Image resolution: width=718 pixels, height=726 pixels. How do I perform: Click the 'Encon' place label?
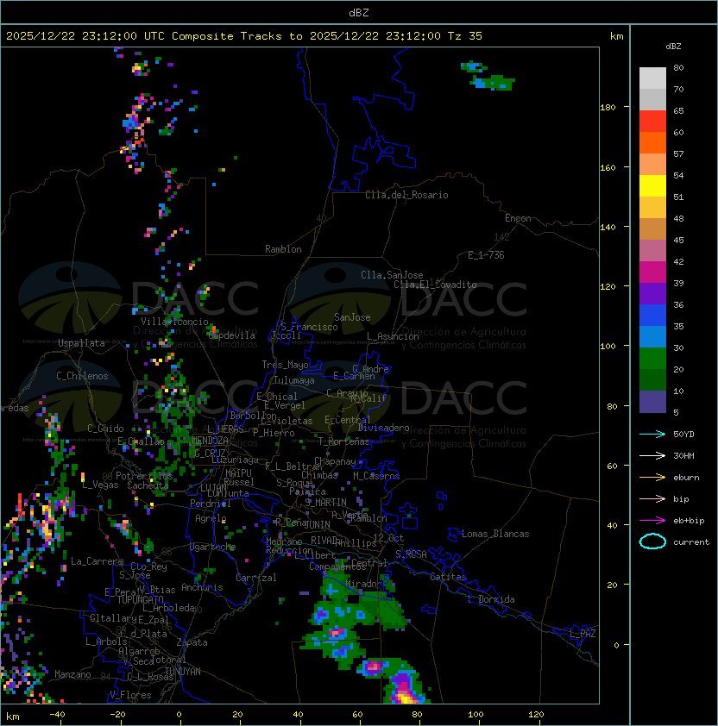point(518,218)
